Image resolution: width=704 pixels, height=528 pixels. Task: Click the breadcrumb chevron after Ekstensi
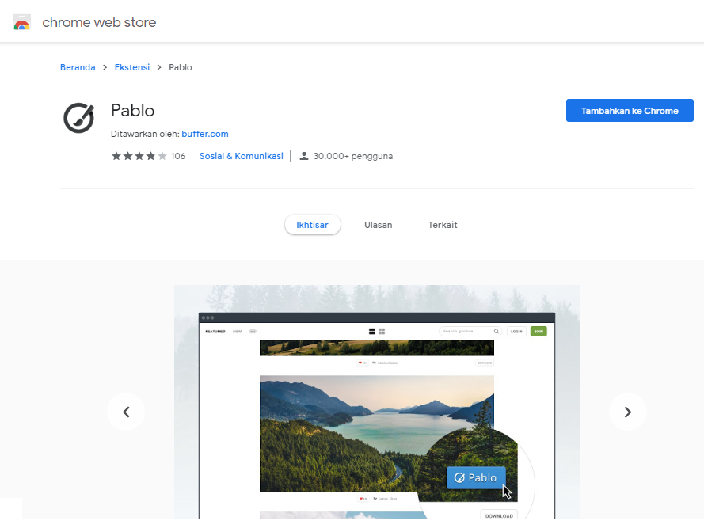159,67
